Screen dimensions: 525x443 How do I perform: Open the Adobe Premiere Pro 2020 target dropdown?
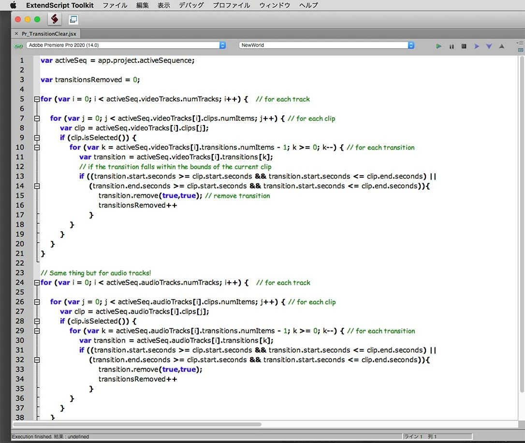126,45
